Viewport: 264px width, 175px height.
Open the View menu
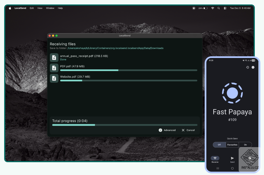point(40,8)
